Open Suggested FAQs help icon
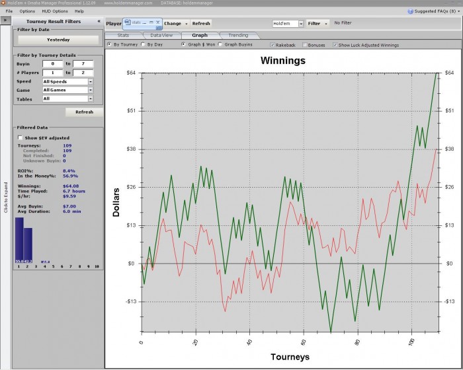Screen dimensions: 463x370 (410, 11)
